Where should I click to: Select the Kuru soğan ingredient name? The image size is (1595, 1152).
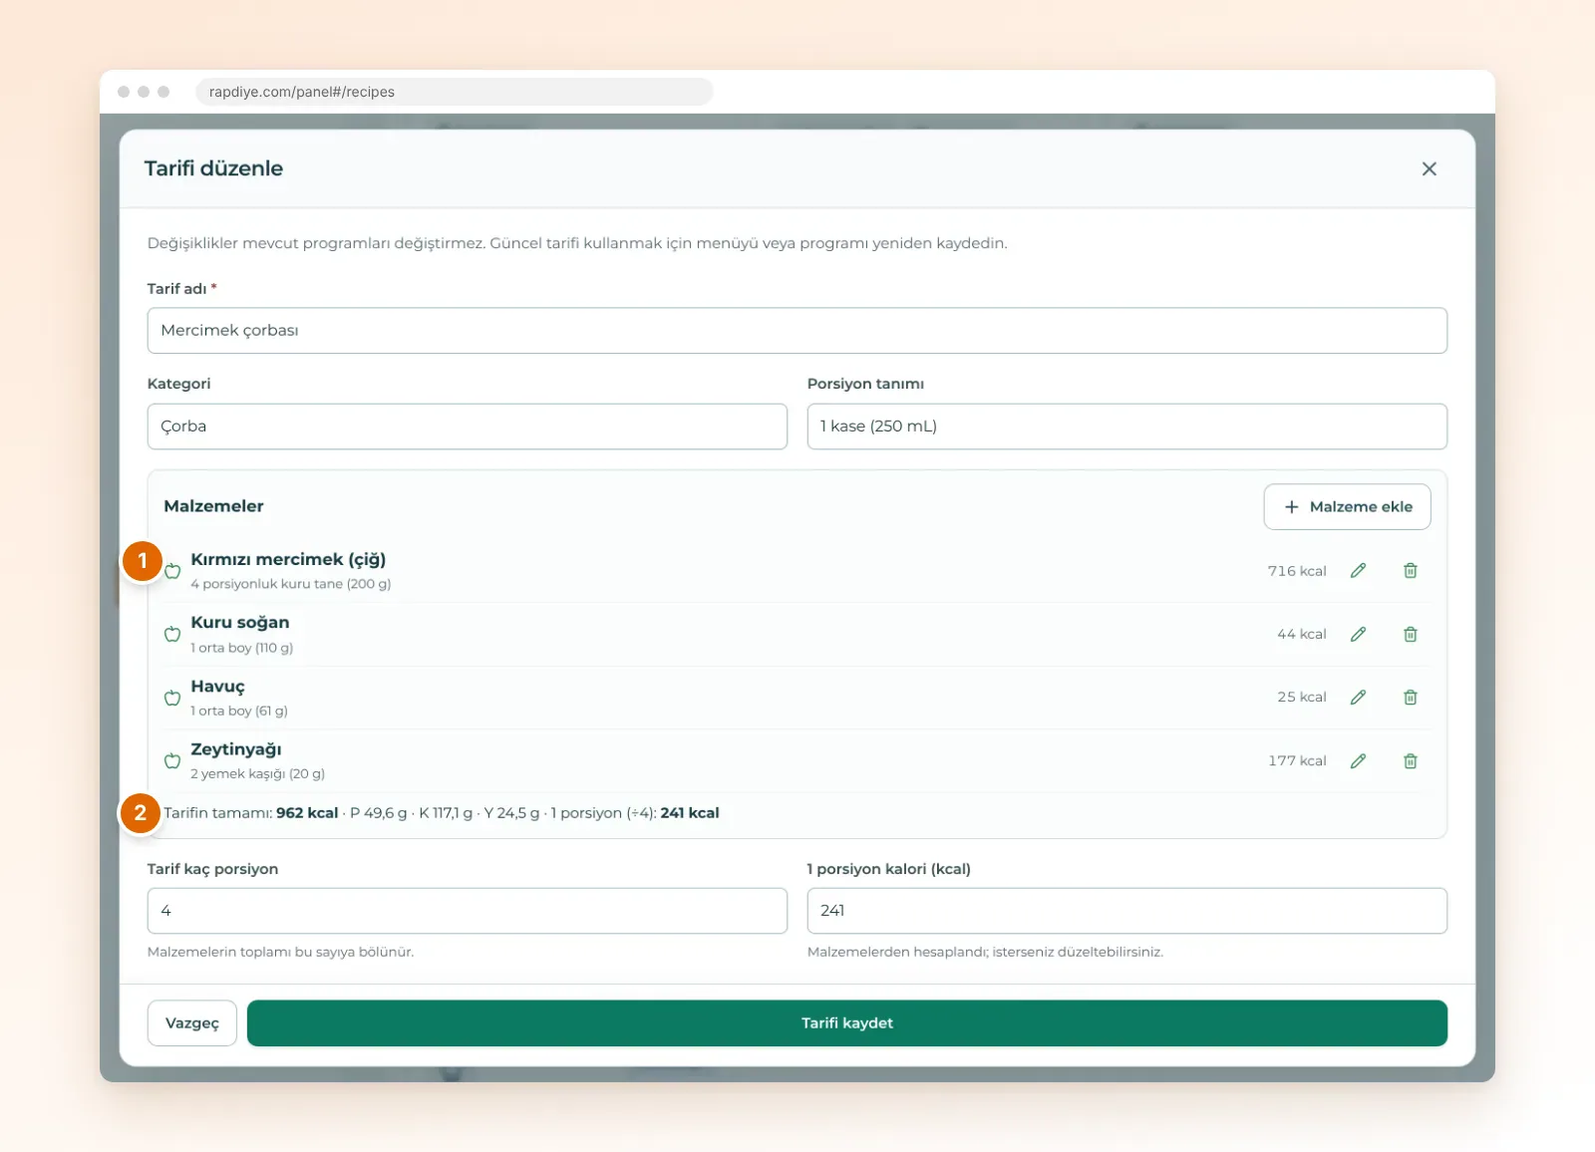(240, 622)
